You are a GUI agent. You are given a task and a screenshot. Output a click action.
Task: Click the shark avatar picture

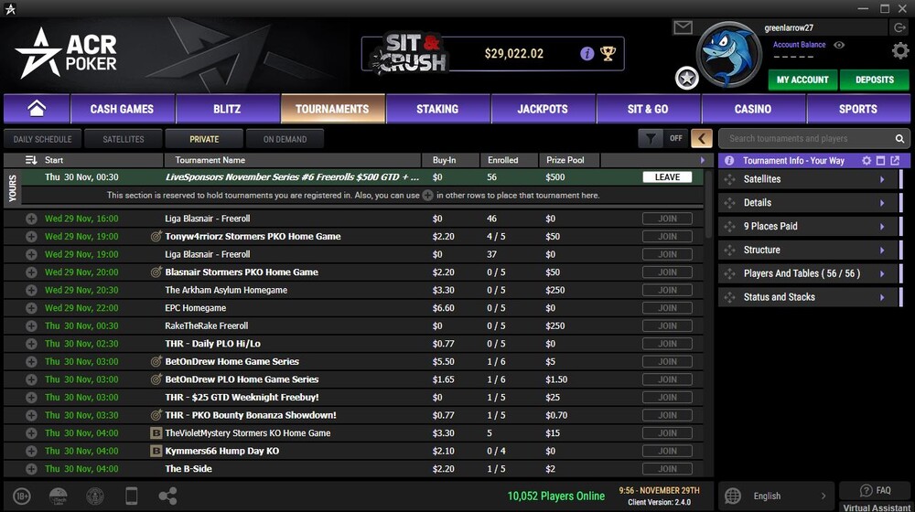pyautogui.click(x=727, y=55)
